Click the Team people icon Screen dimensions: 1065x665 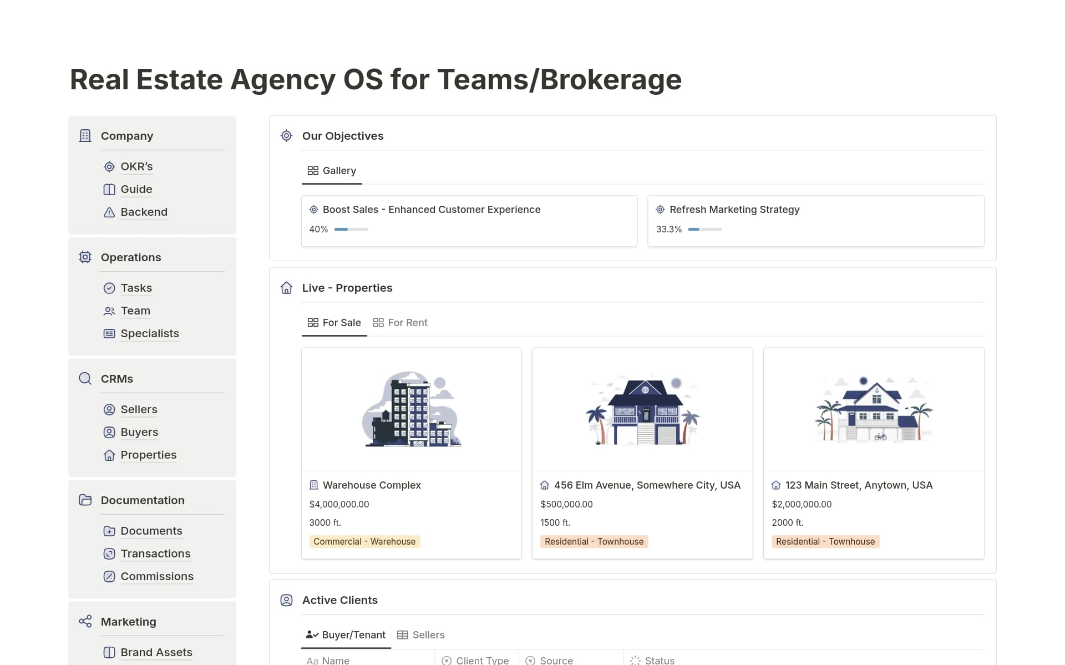click(x=109, y=311)
